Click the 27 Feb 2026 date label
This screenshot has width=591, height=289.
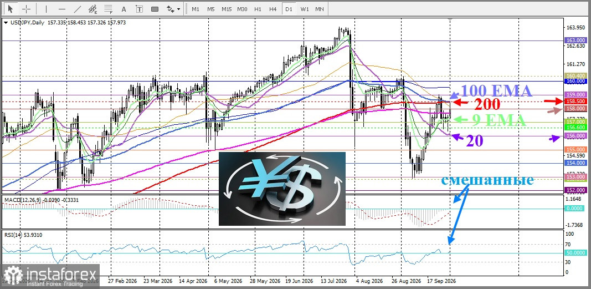pyautogui.click(x=123, y=281)
